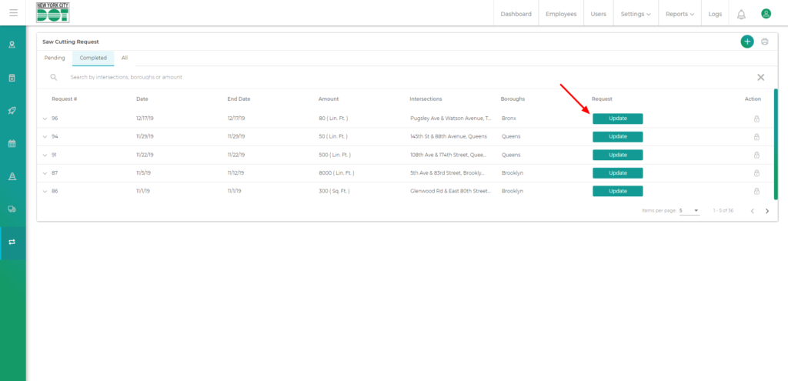Open the Reports dropdown menu
788x381 pixels.
[x=679, y=14]
